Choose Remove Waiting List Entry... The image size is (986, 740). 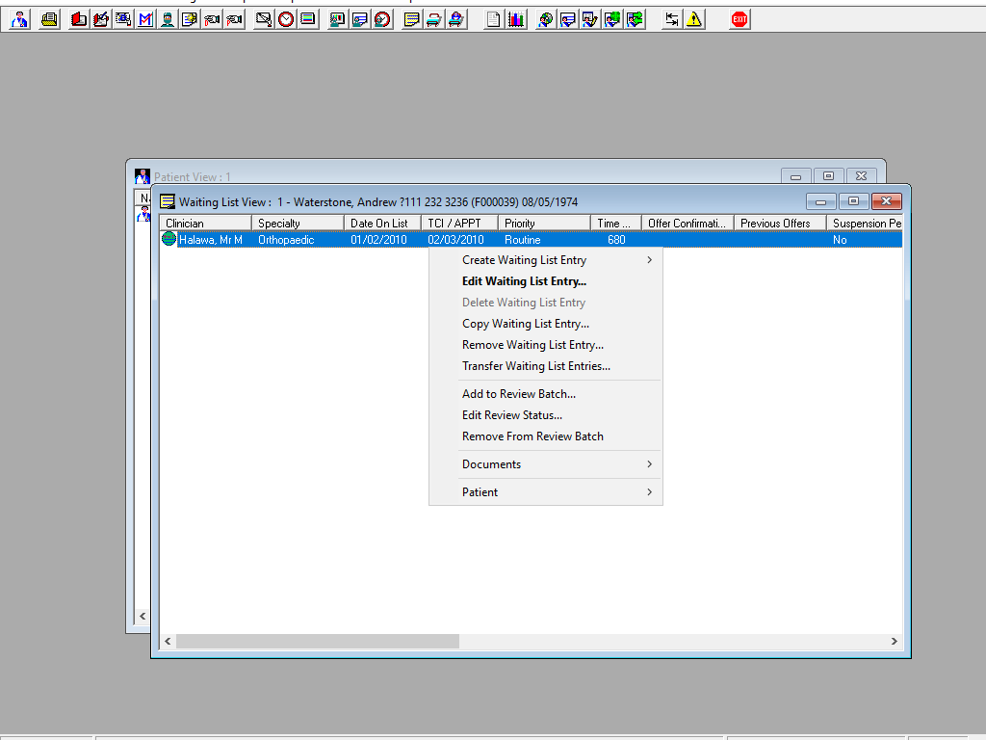(545, 345)
